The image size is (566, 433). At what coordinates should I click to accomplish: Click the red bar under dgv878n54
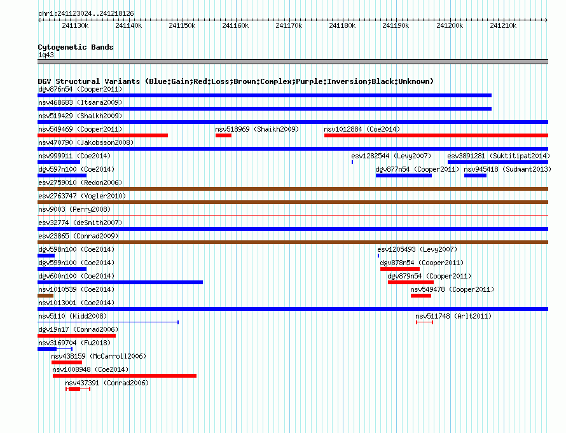click(400, 269)
